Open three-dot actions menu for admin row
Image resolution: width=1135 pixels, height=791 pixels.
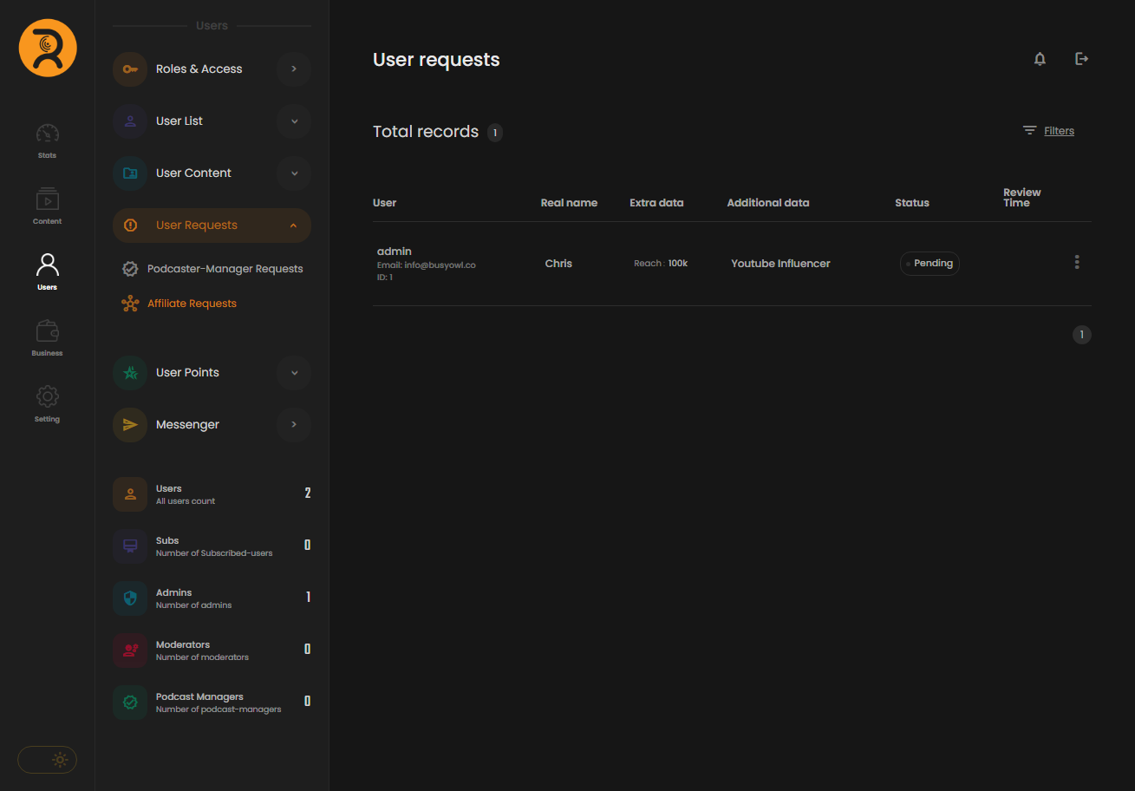(x=1077, y=262)
